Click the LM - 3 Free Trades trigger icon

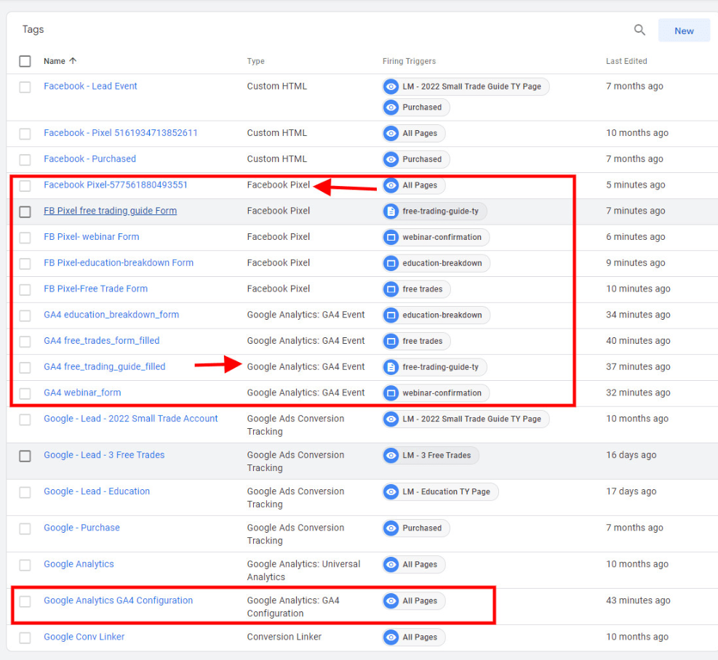[x=391, y=456]
